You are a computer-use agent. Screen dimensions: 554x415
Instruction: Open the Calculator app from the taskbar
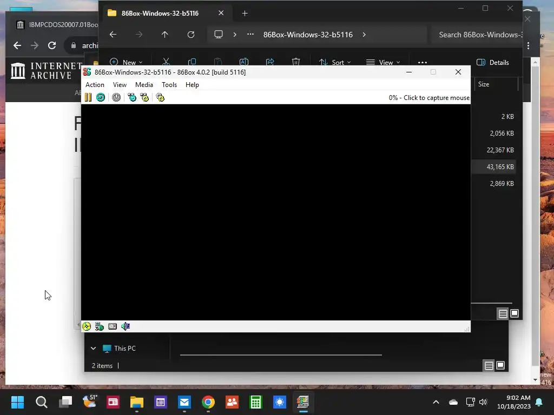pyautogui.click(x=256, y=402)
